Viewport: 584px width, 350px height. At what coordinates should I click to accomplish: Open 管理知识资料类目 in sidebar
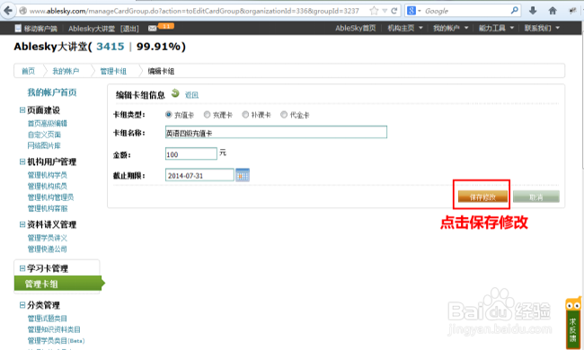coord(54,329)
